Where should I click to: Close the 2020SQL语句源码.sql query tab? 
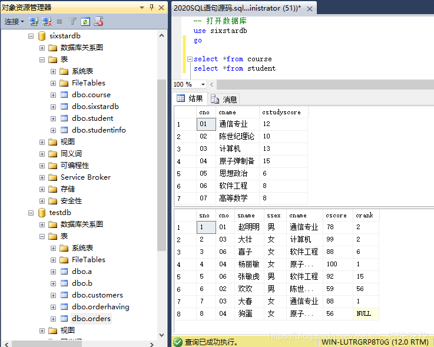pyautogui.click(x=310, y=9)
